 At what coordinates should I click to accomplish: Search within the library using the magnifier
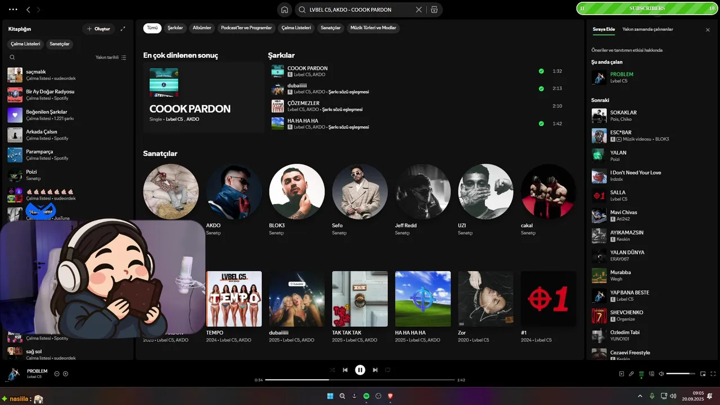(12, 57)
